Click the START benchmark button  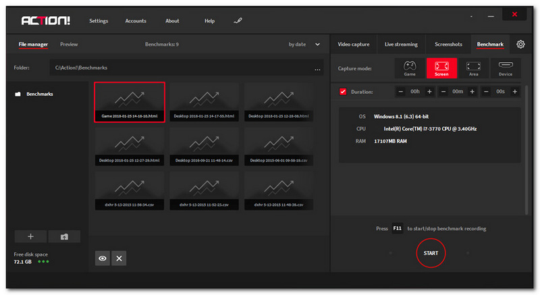pyautogui.click(x=431, y=253)
